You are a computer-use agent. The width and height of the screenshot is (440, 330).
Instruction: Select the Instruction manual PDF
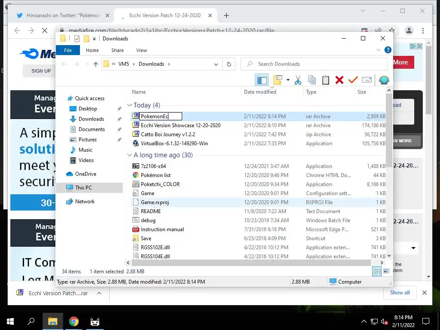pos(162,229)
